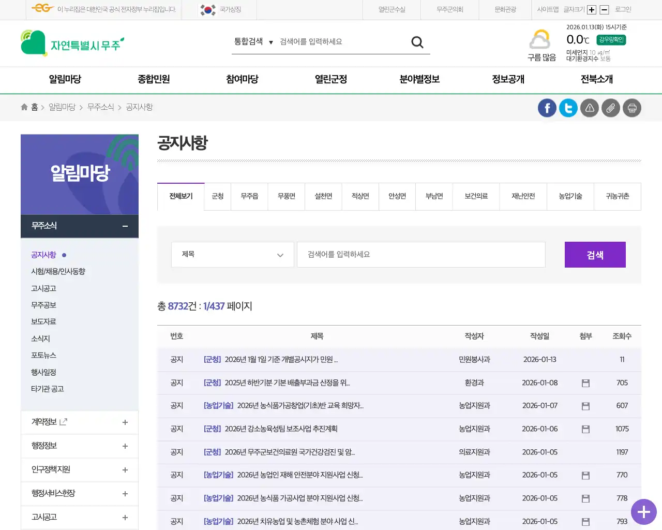The height and width of the screenshot is (530, 662).
Task: Copy the page URL using the paperclip icon
Action: pyautogui.click(x=610, y=108)
